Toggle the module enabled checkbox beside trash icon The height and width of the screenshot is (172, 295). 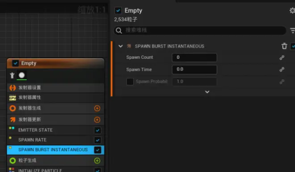(x=293, y=46)
